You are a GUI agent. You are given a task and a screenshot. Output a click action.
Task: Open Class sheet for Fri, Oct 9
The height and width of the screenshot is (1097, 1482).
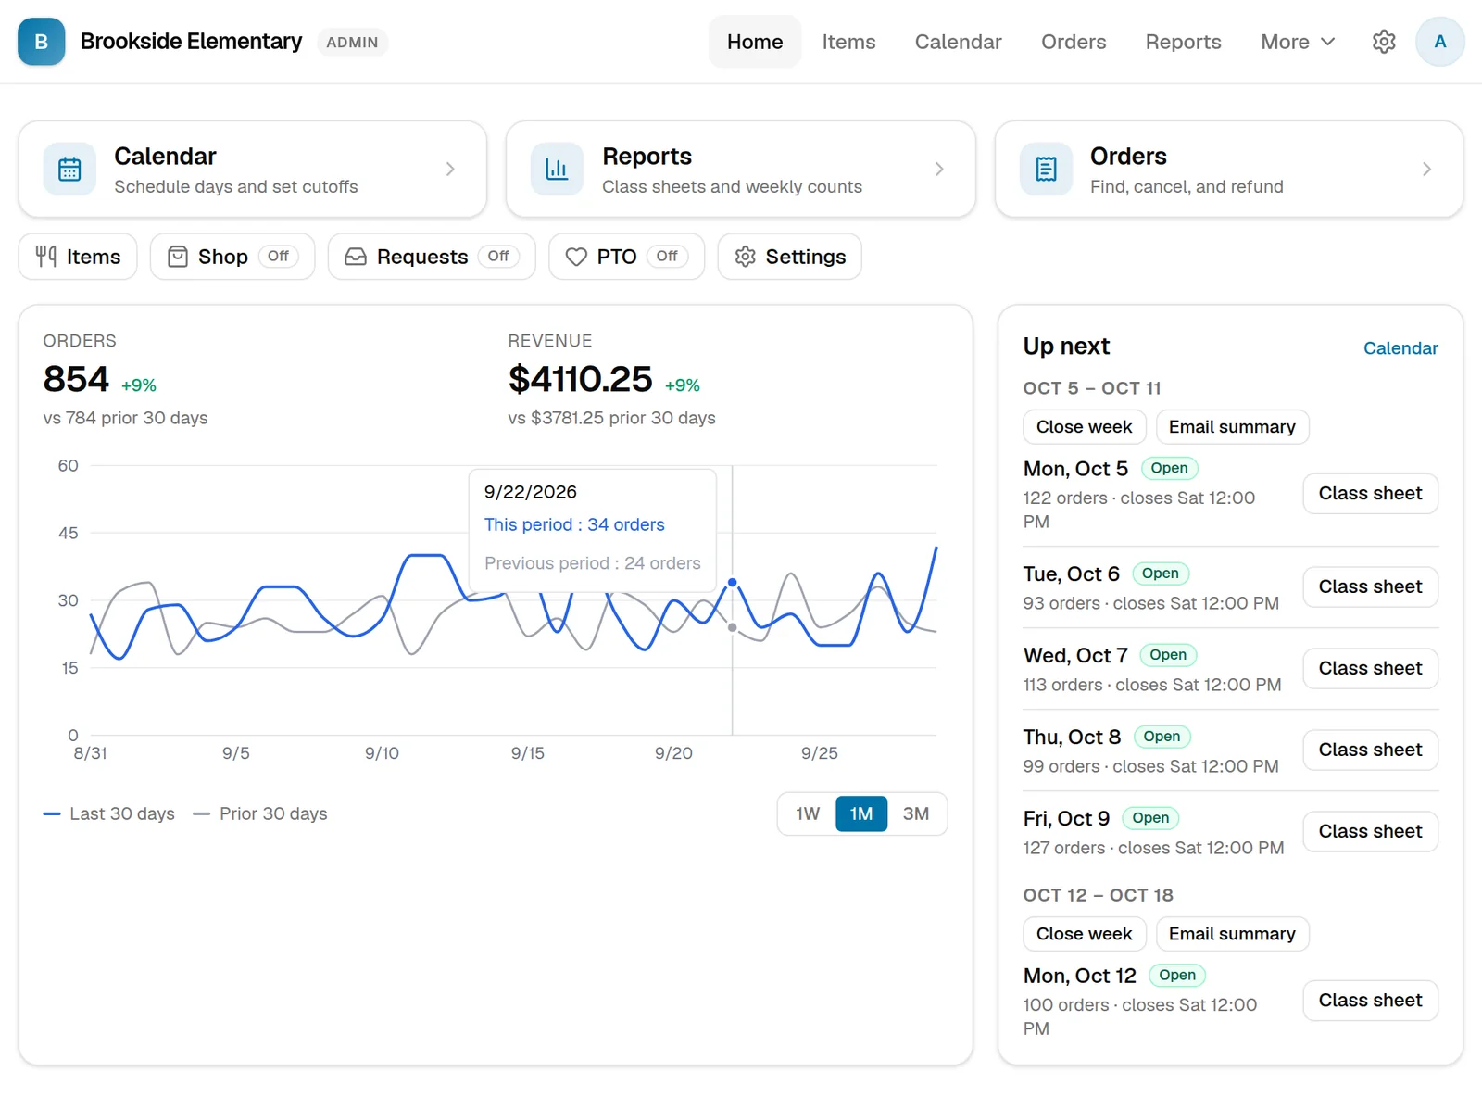click(x=1370, y=832)
